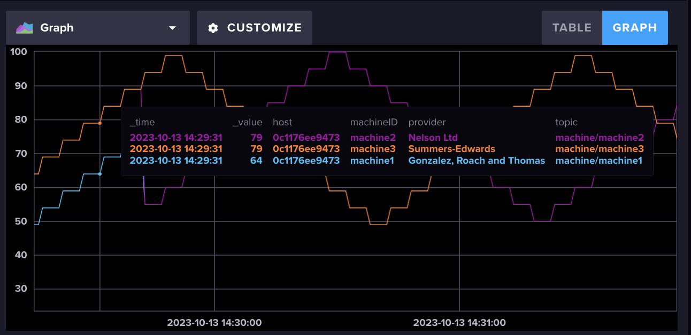This screenshot has width=691, height=335.
Task: Click the y-axis label 50
Action: coord(21,221)
